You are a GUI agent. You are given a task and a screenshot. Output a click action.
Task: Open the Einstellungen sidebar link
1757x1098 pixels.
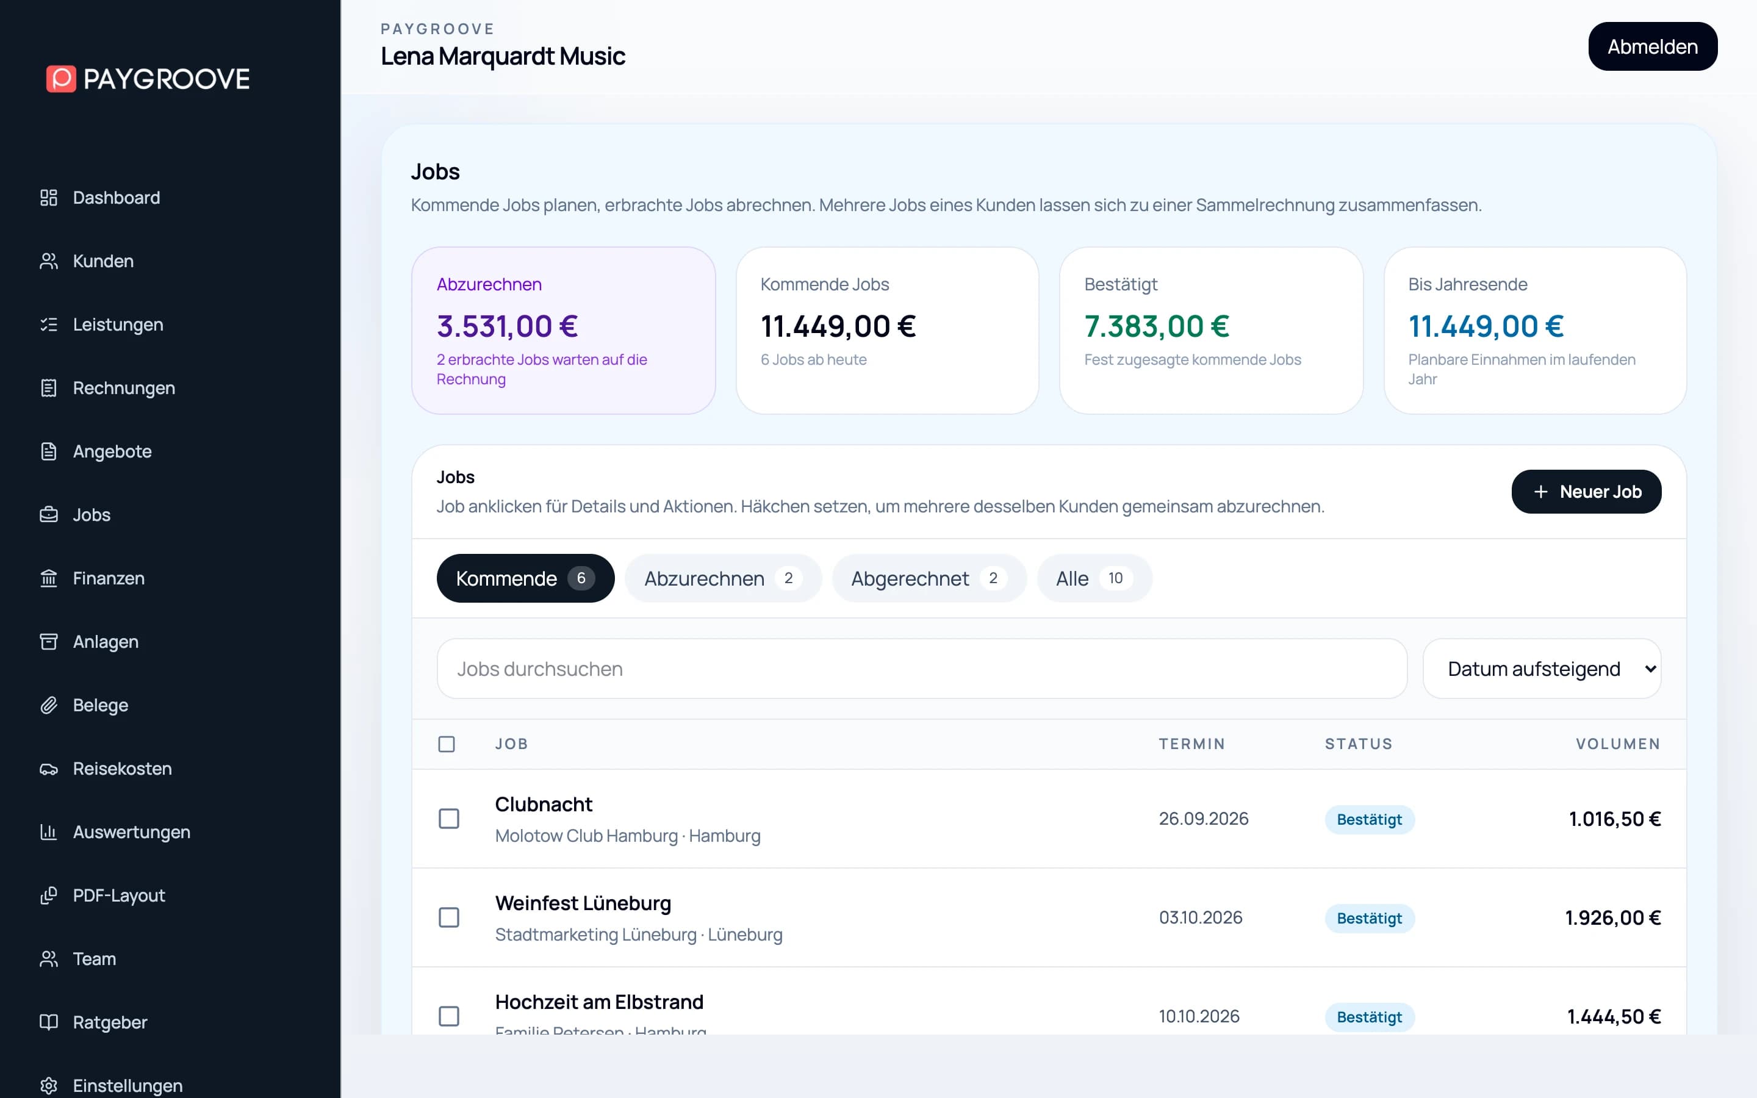pos(127,1086)
